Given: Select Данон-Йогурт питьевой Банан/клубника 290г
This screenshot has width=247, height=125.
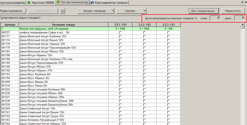Looking at the screenshot, I should [x=91, y=101].
